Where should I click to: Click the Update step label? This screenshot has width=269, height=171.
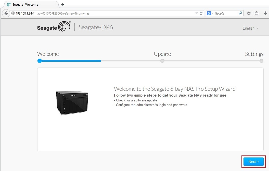point(162,54)
